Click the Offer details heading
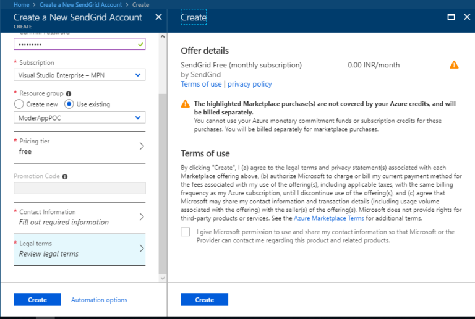Screen dimensions: 475x319 tap(205, 51)
